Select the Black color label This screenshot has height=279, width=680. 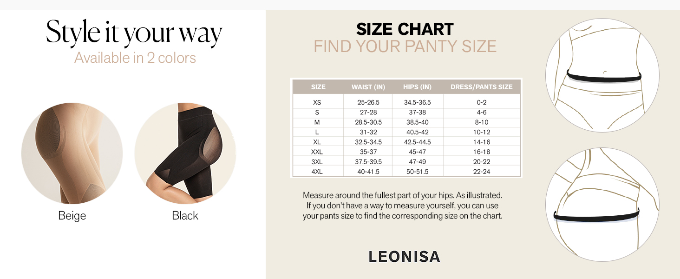(x=185, y=216)
